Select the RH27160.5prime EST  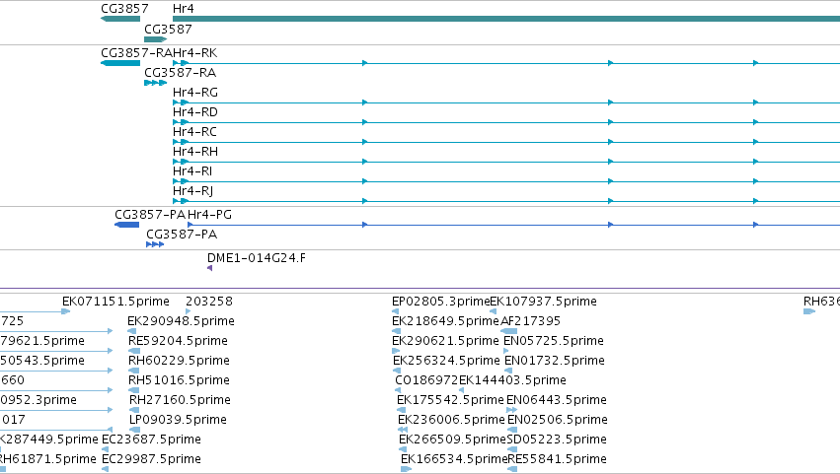(x=134, y=410)
